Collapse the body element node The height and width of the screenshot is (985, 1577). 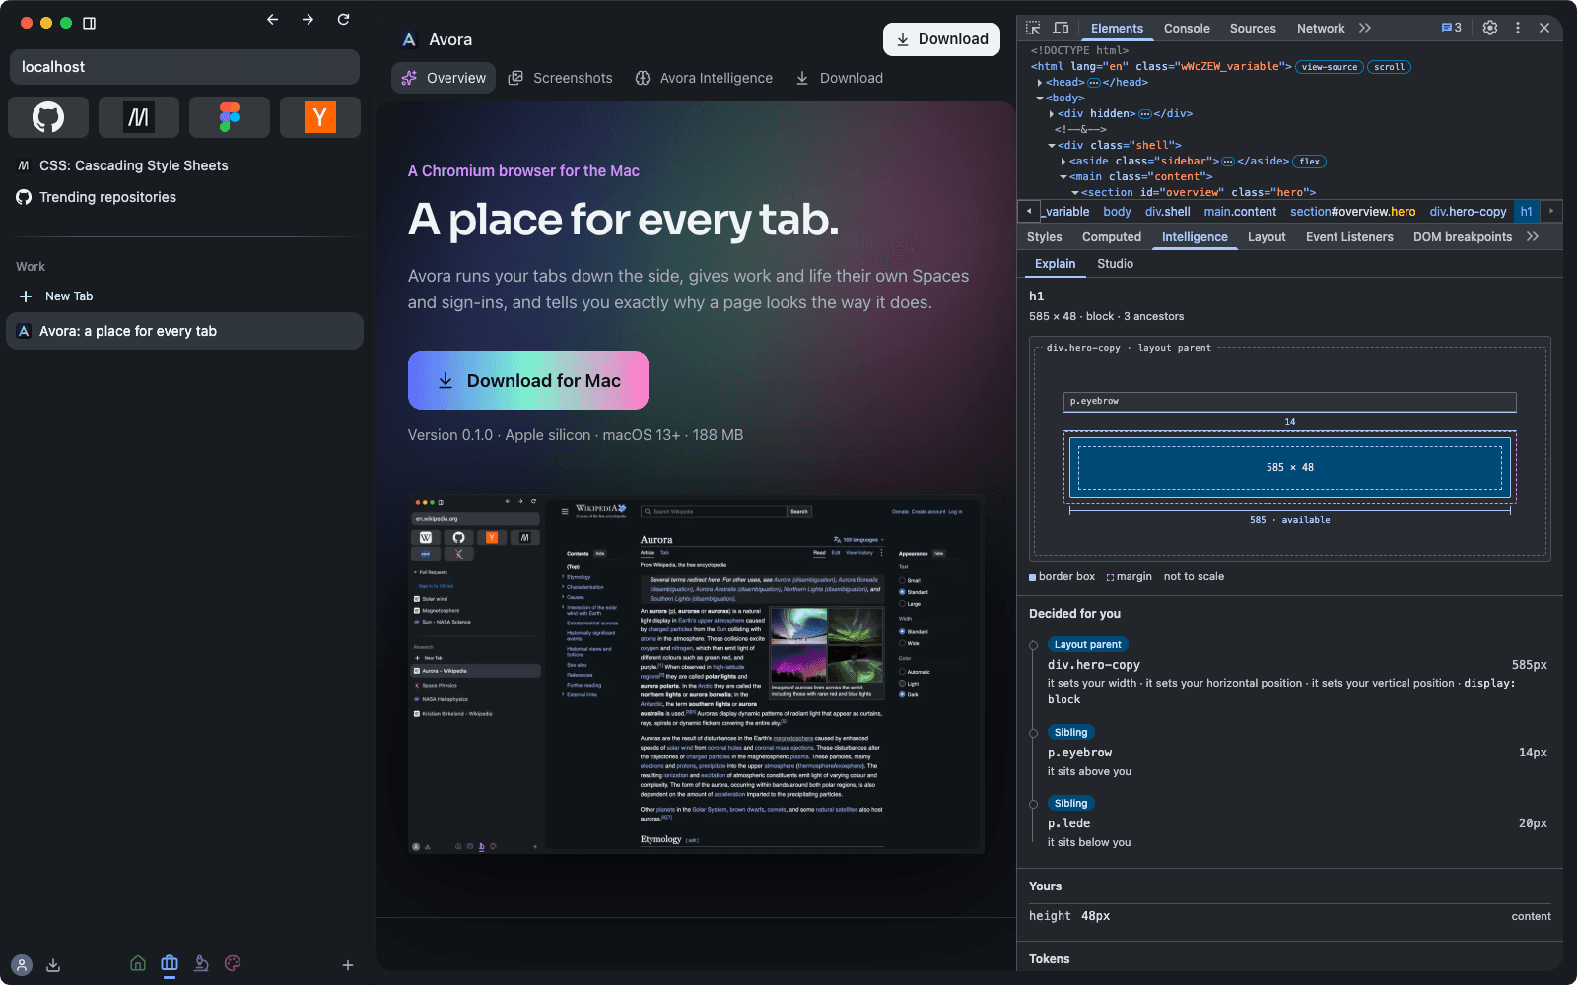pyautogui.click(x=1040, y=98)
